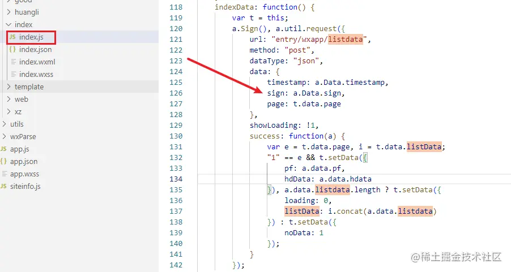Click braces icon beside index.json
Screen dimensions: 511x272
(12, 49)
